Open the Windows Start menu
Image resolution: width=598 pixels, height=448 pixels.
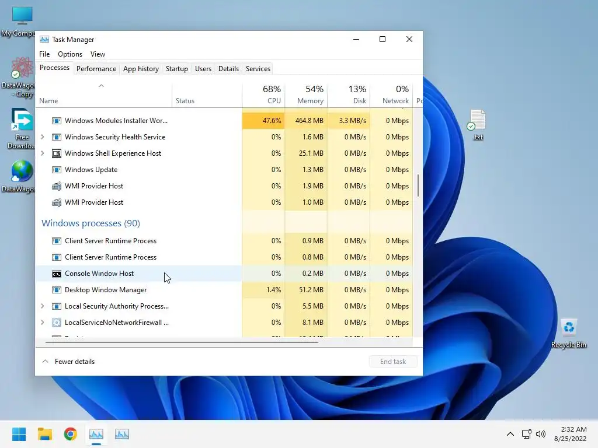[19, 434]
